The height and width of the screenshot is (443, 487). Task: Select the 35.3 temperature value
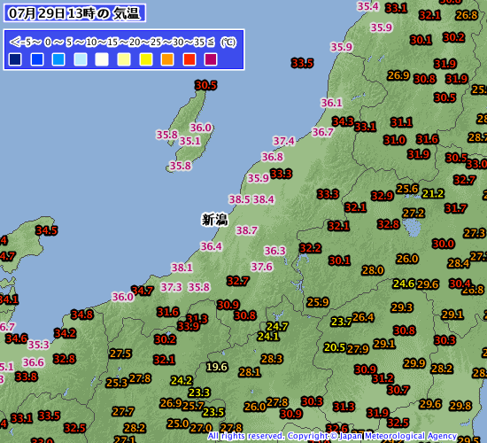point(38,345)
